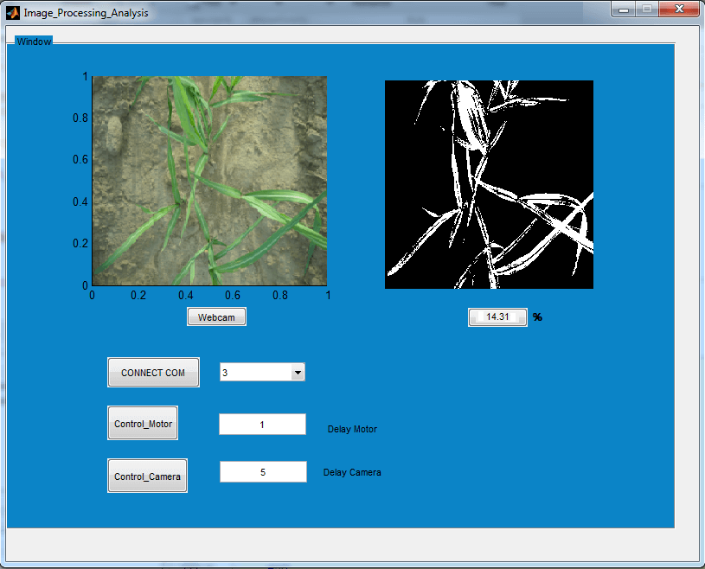Click the disabled maximize window button
This screenshot has width=705, height=569.
click(x=647, y=9)
